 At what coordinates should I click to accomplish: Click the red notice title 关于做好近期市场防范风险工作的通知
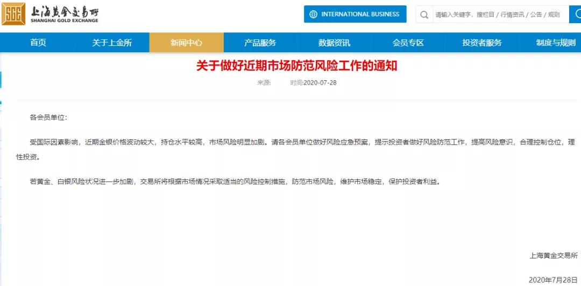click(x=297, y=66)
